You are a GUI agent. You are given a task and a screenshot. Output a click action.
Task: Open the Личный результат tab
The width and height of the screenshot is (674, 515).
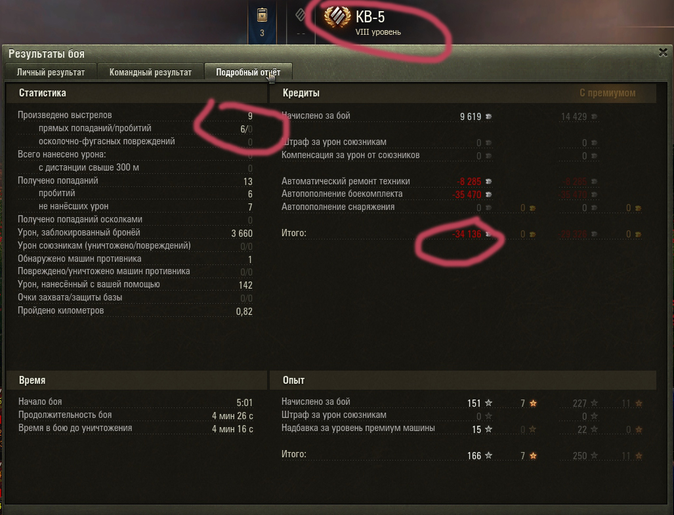(x=51, y=72)
